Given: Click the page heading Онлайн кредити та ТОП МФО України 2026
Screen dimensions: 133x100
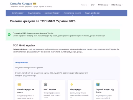Looking at the screenshot, I should point(43,21).
